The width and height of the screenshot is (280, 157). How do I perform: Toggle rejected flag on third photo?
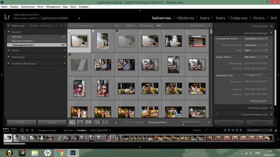117,31
